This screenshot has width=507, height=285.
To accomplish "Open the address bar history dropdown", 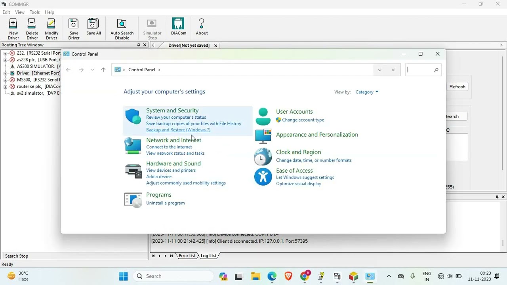I will 379,70.
